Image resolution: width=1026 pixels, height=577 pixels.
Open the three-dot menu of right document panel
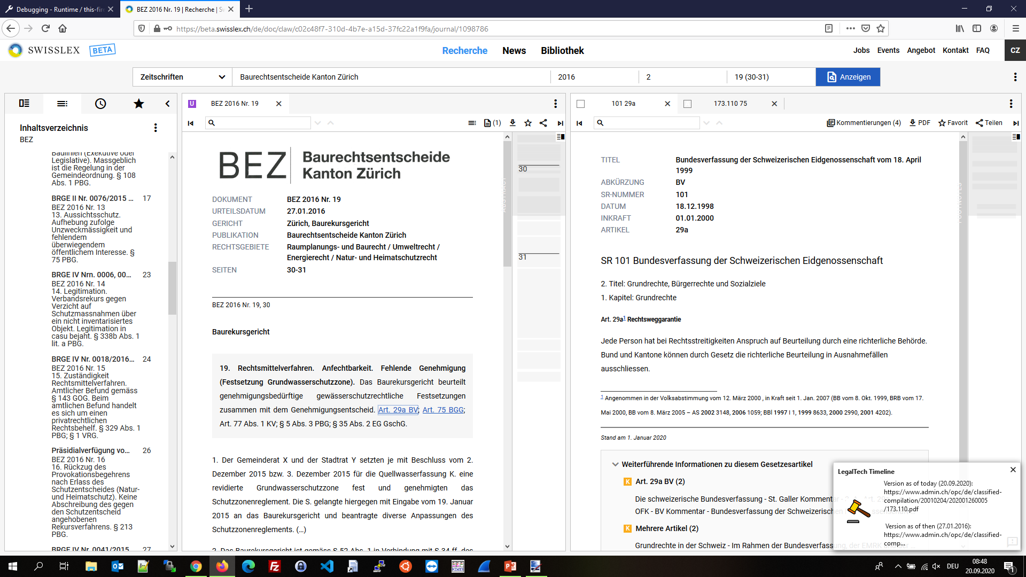pyautogui.click(x=1011, y=104)
